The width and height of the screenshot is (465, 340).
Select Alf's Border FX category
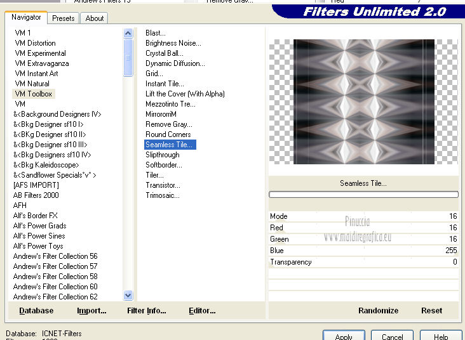pos(36,216)
